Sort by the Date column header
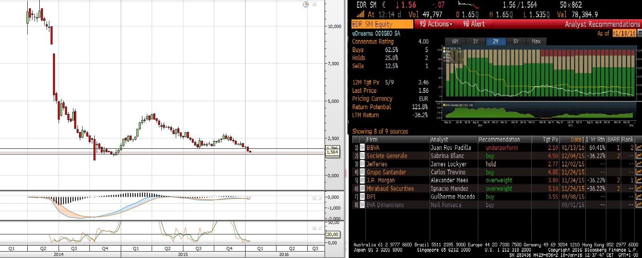This screenshot has height=258, width=642. [x=572, y=140]
